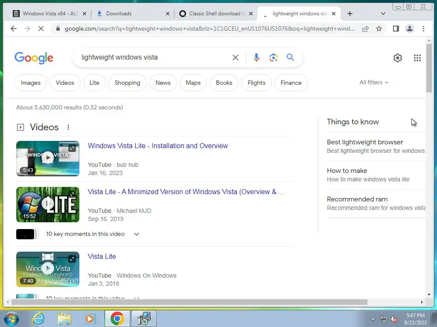The image size is (437, 327).
Task: Open the All filters dropdown
Action: pyautogui.click(x=374, y=83)
